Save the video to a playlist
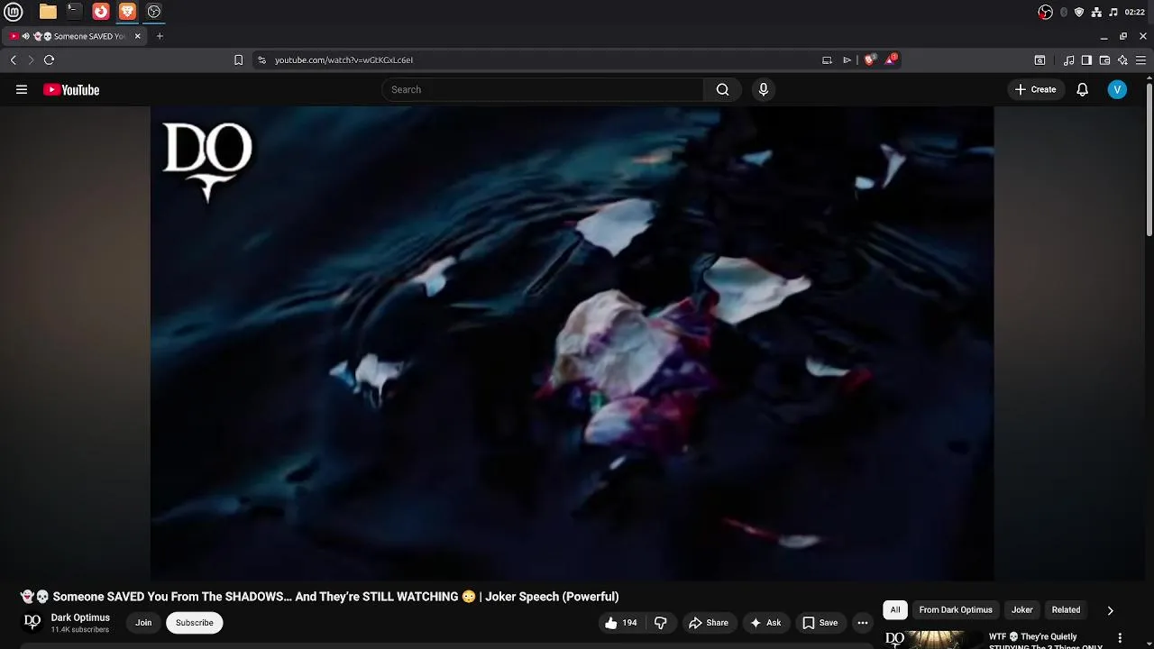 (x=820, y=623)
